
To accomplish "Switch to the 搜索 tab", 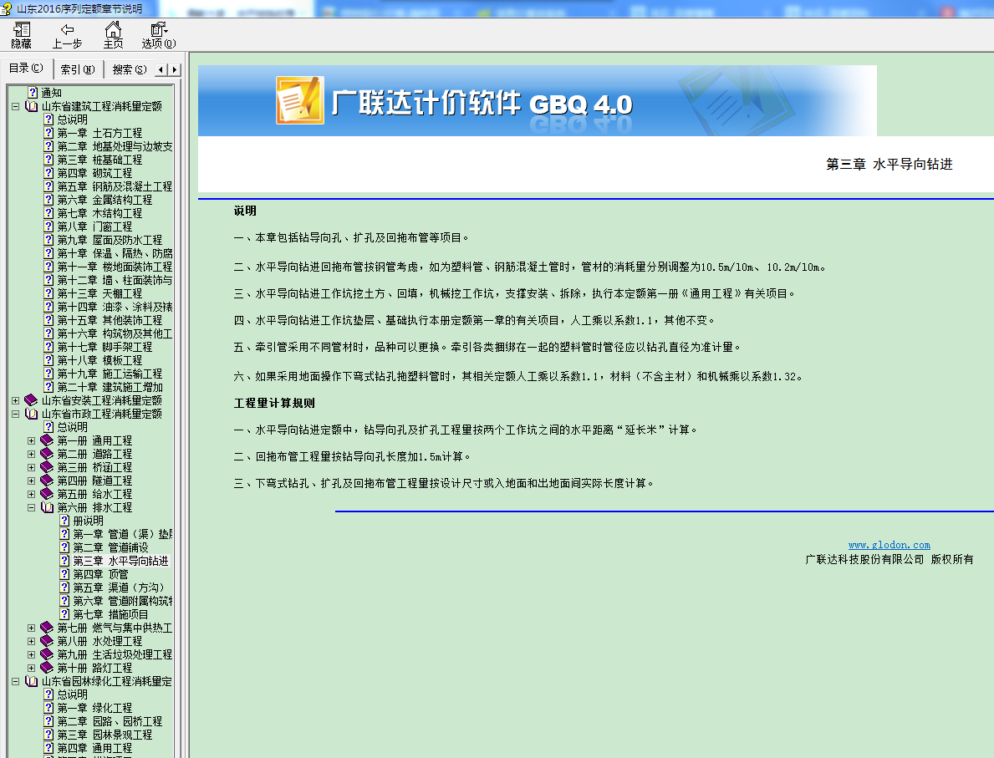I will (130, 69).
